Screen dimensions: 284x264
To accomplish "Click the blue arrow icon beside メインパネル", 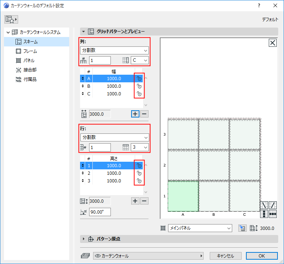I will click(x=243, y=228).
